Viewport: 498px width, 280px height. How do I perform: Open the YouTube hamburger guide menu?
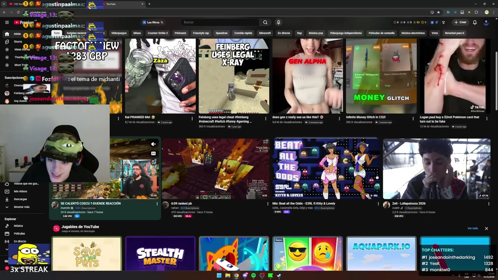pyautogui.click(x=7, y=22)
